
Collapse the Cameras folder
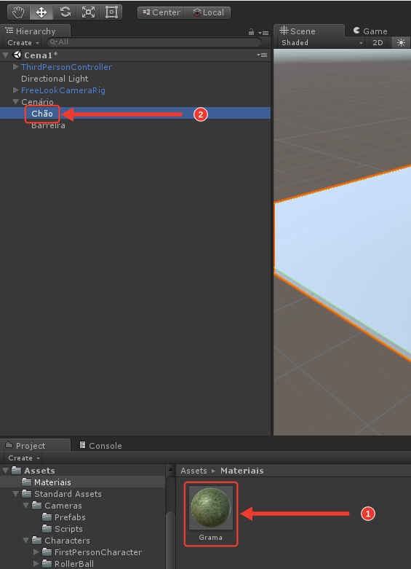pos(25,506)
